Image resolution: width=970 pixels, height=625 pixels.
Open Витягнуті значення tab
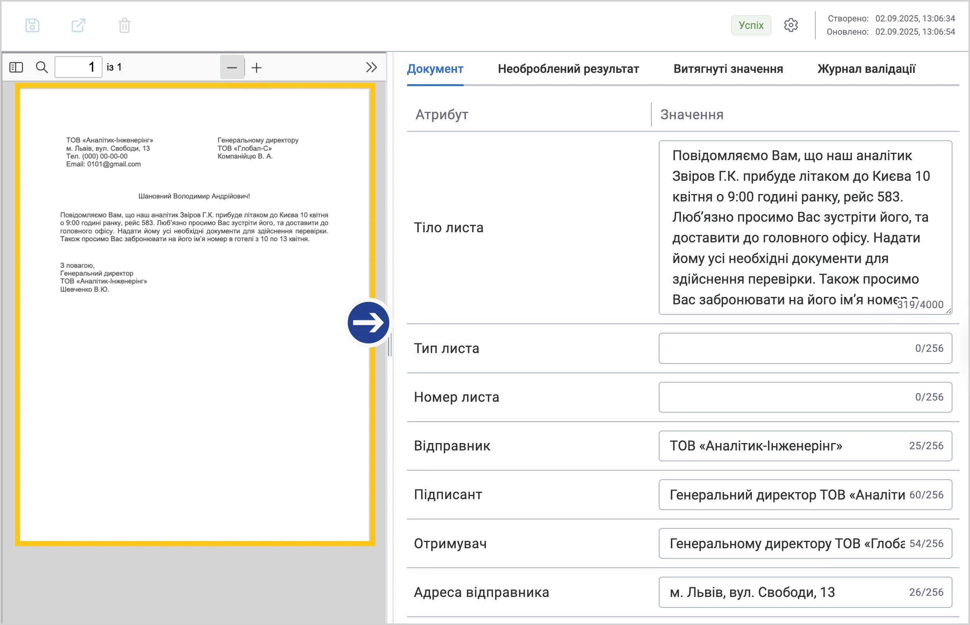(728, 69)
